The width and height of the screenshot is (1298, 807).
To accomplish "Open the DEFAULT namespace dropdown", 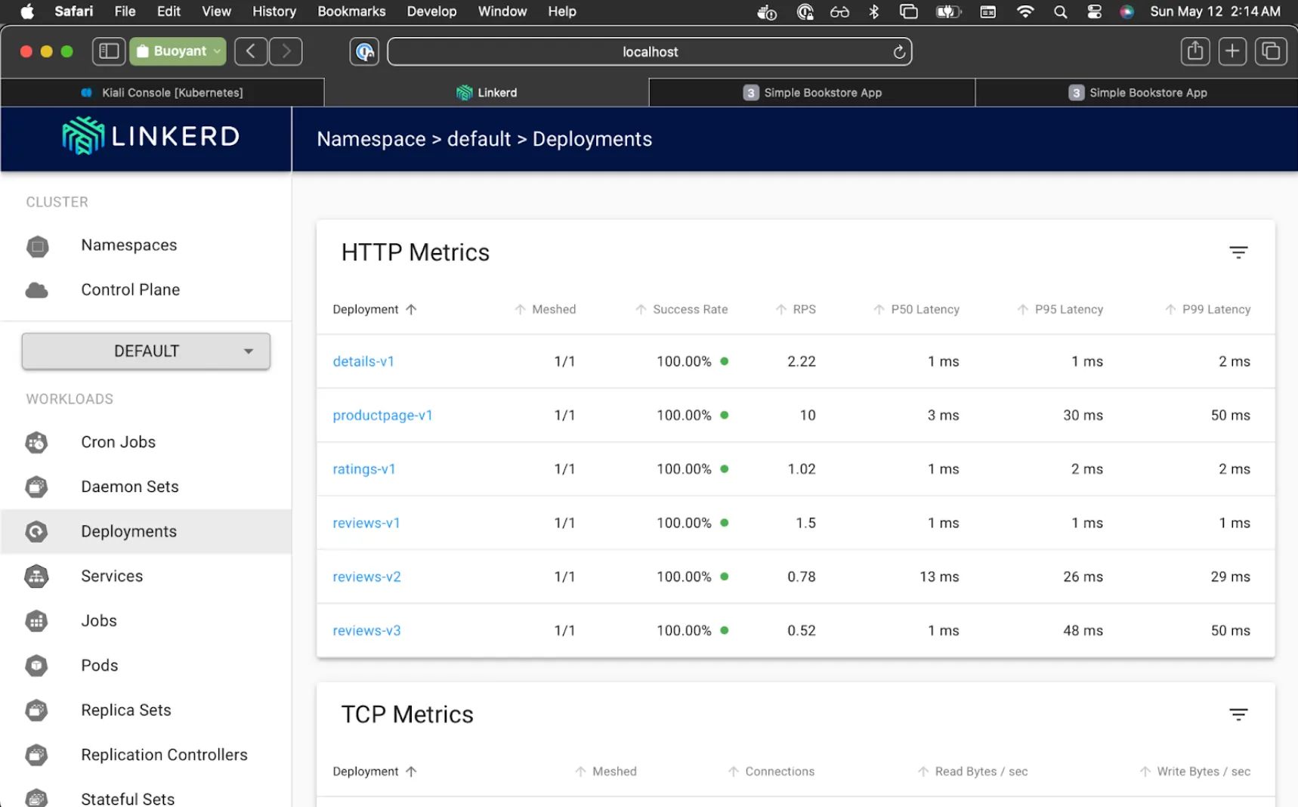I will [x=146, y=351].
